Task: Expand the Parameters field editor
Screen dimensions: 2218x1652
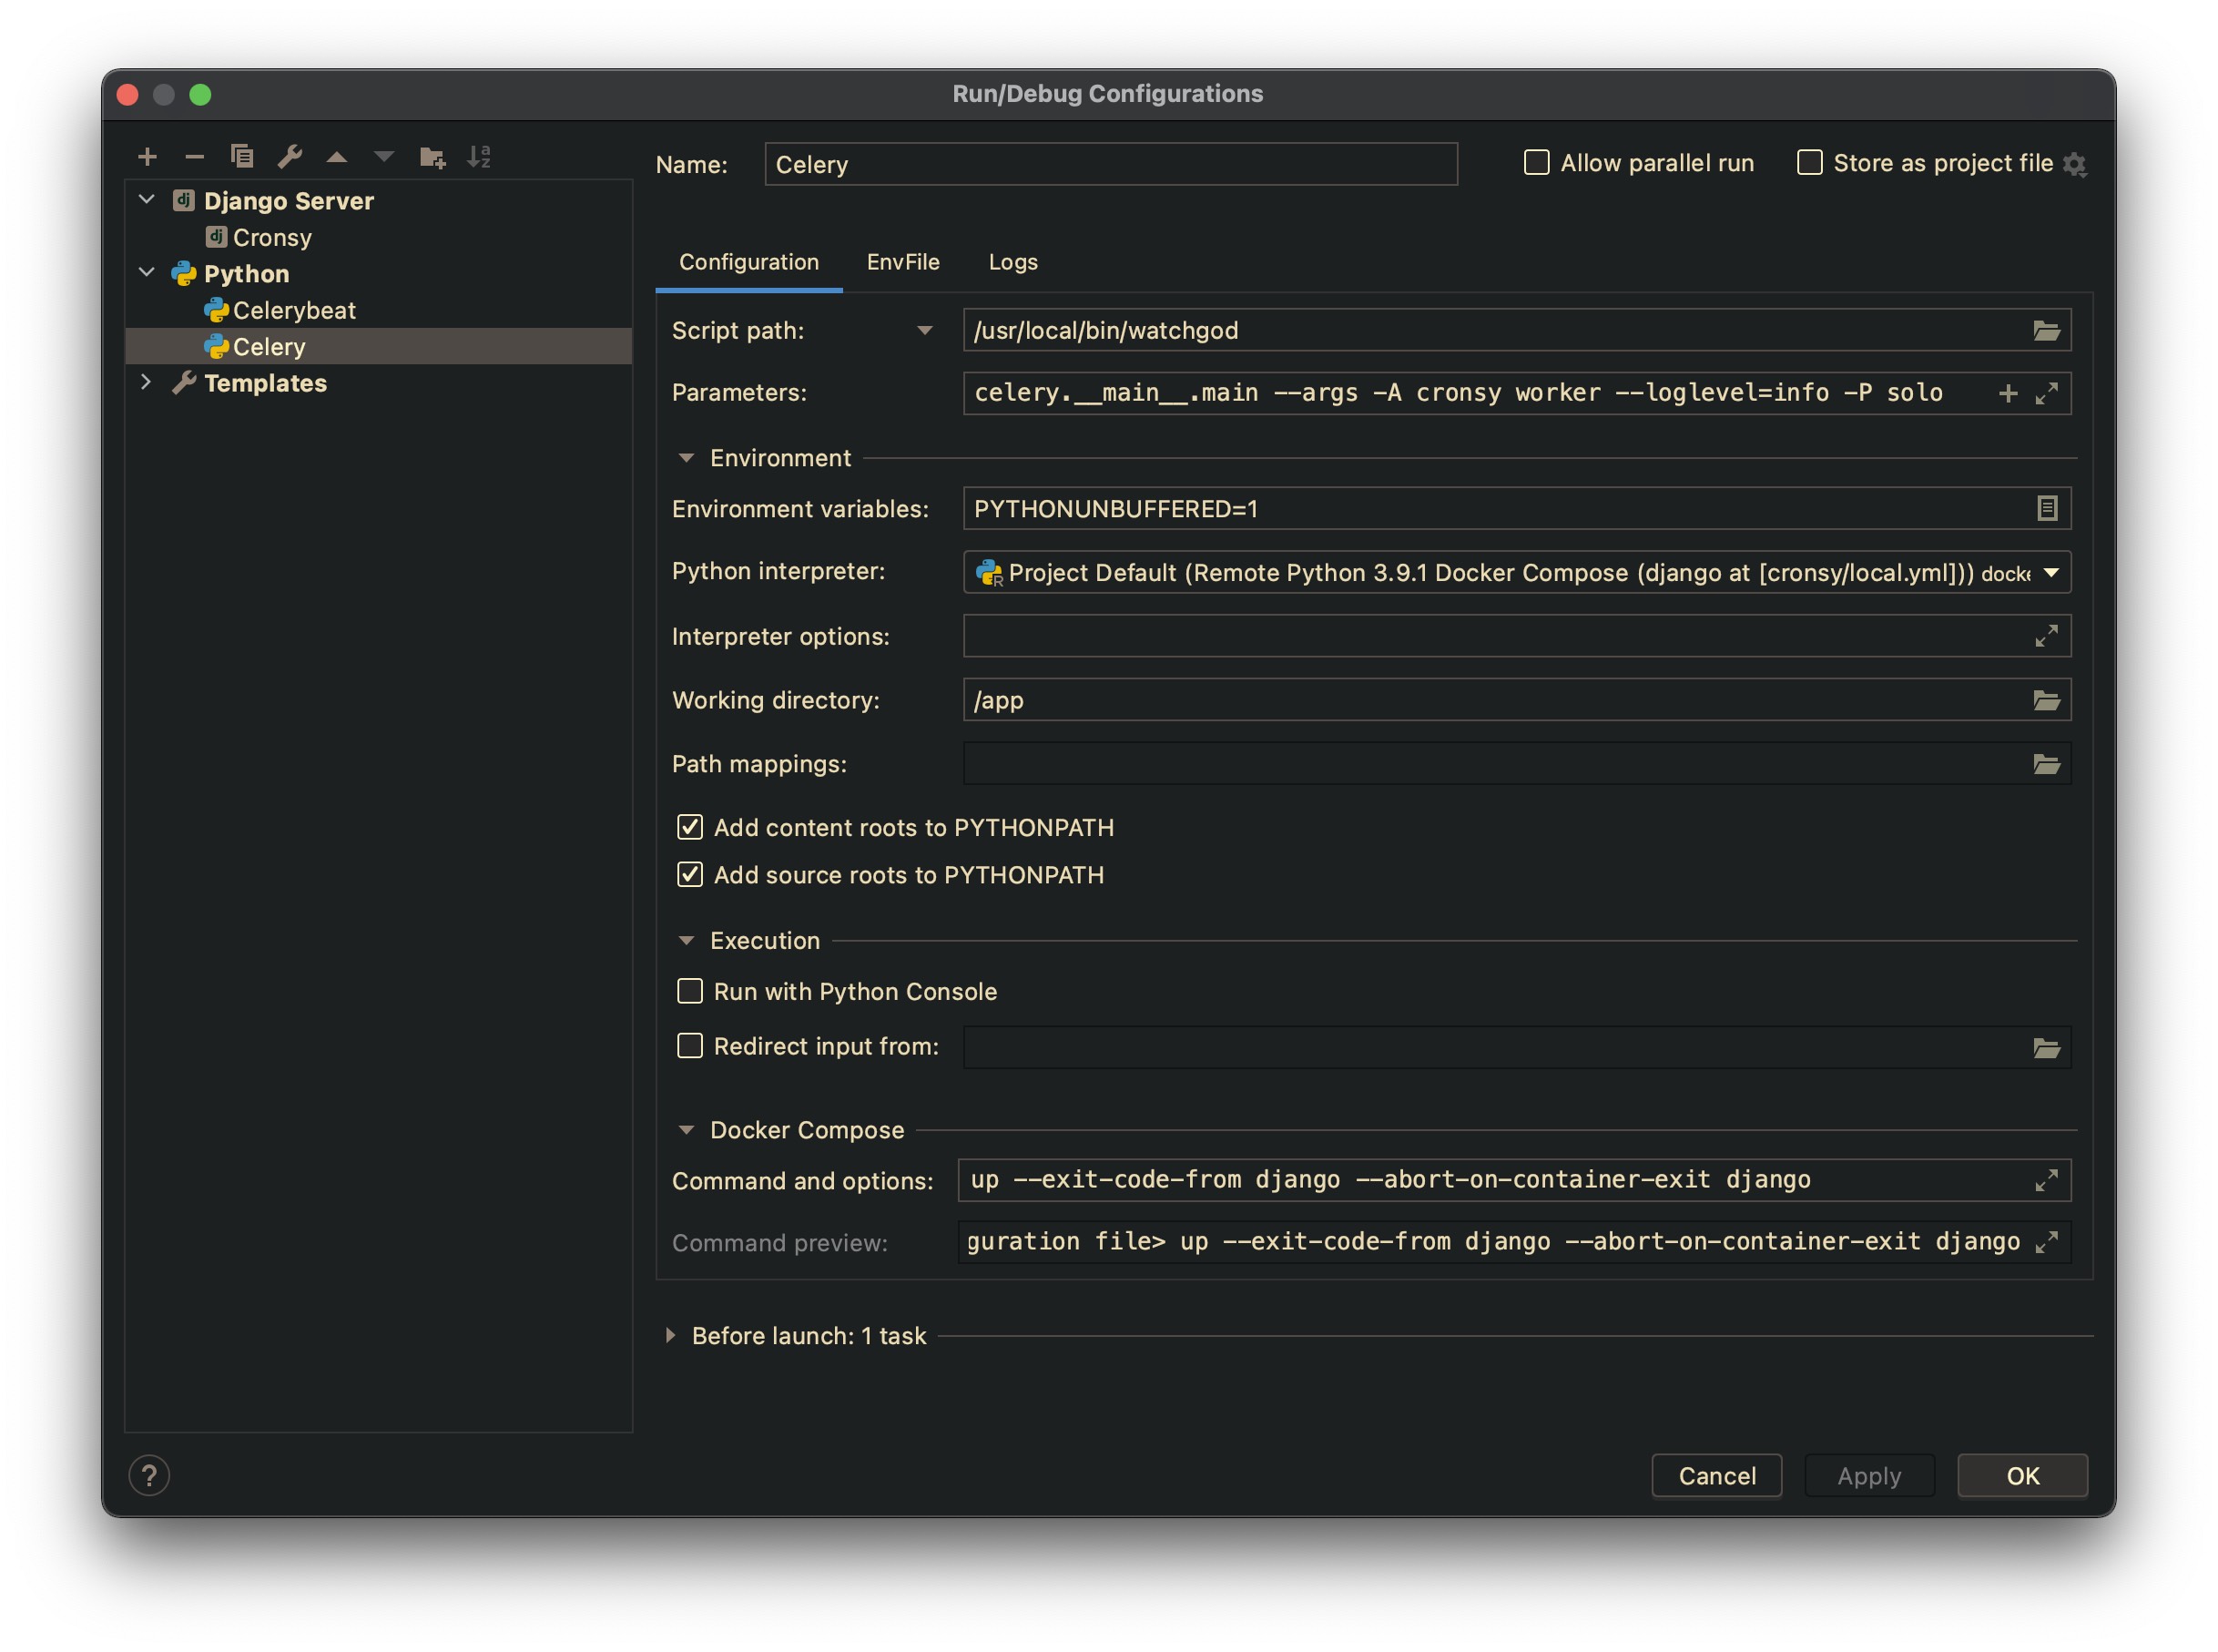Action: (x=2045, y=394)
